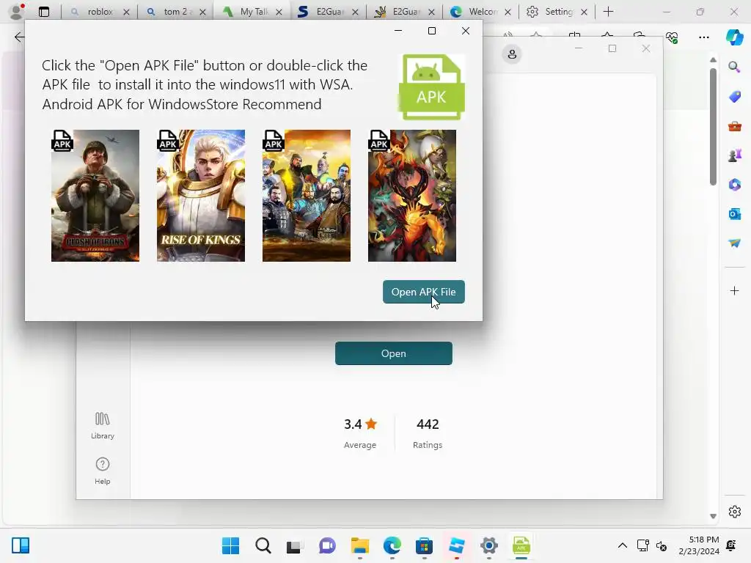Open Edge sidebar Shopping tag
This screenshot has height=563, width=751.
(x=734, y=97)
